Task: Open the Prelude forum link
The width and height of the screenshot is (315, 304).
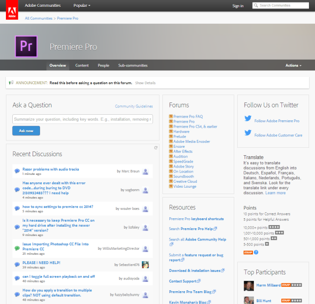Action: [180, 136]
